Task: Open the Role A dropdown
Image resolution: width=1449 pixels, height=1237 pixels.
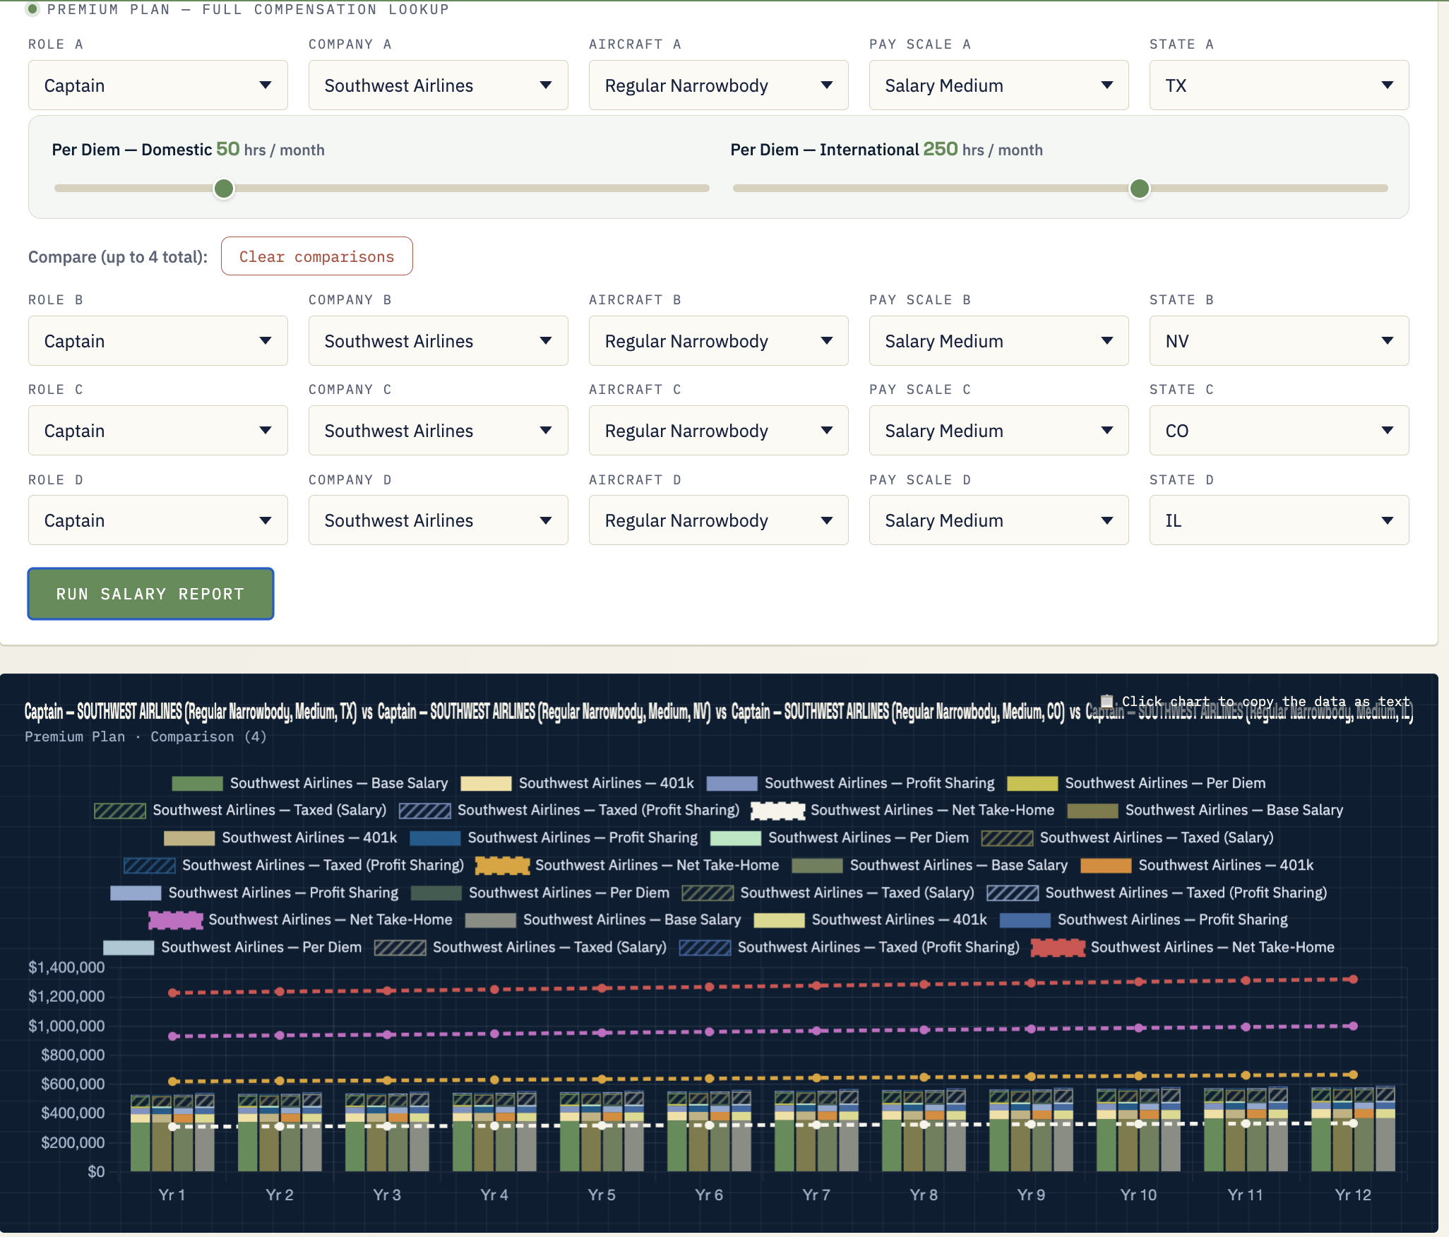Action: [x=158, y=85]
